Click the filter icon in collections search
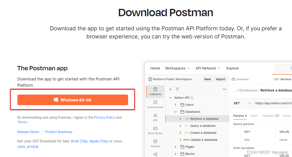This screenshot has height=157, width=292. (178, 89)
